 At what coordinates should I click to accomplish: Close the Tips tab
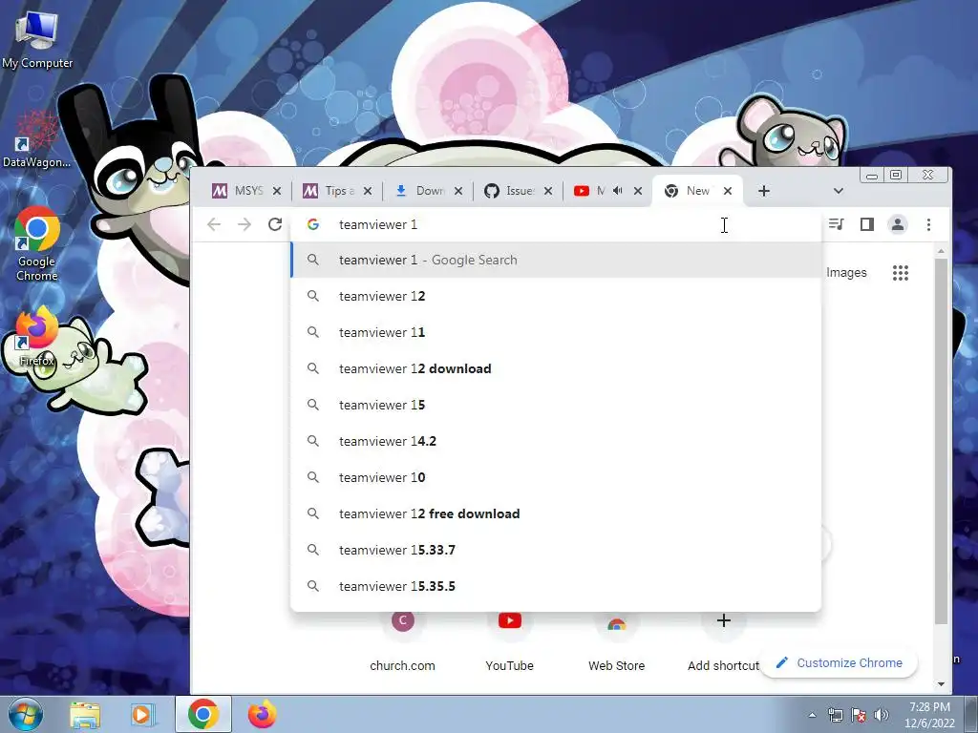coord(368,191)
